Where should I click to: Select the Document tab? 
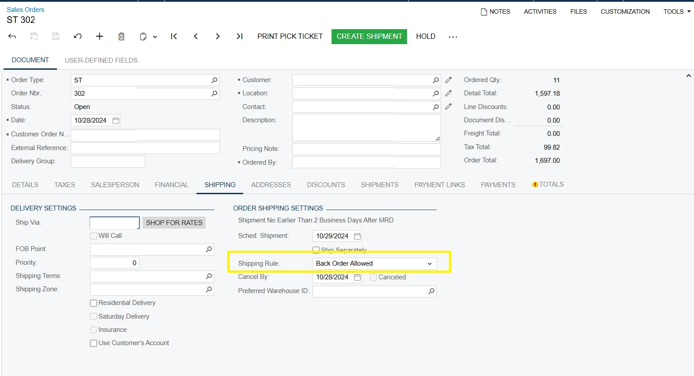tap(30, 60)
